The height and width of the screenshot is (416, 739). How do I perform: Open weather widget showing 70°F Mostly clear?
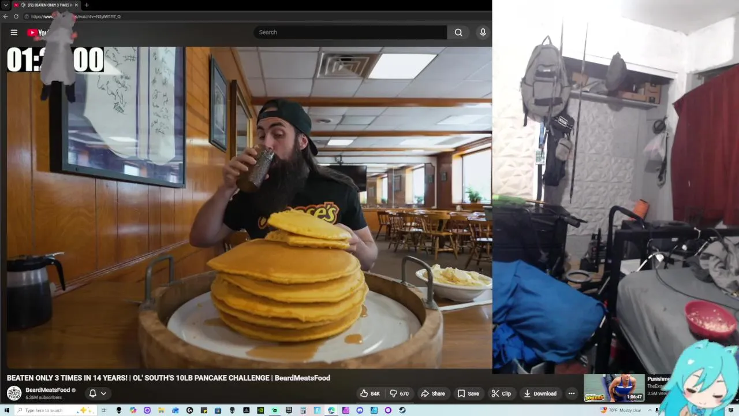(x=621, y=410)
